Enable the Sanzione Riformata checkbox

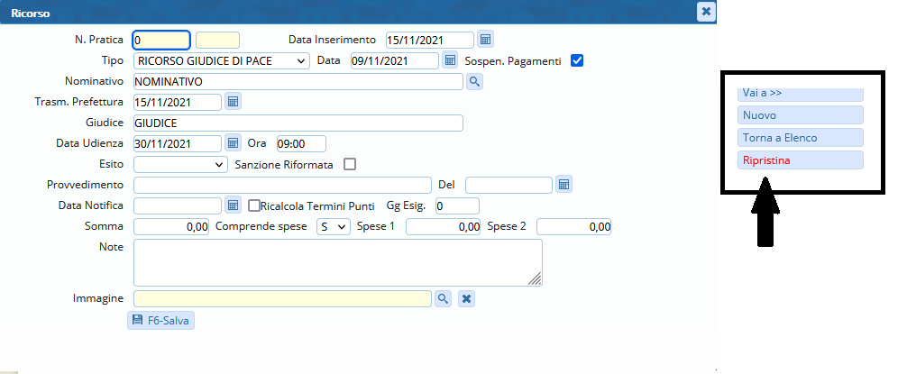350,164
